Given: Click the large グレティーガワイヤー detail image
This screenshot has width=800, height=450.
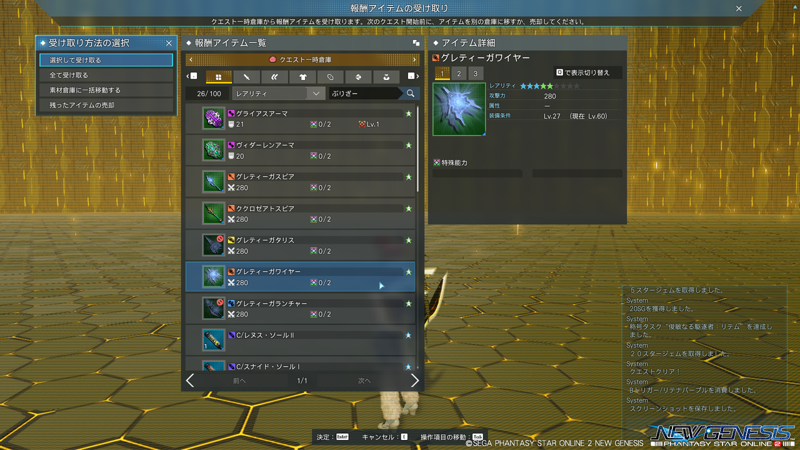Looking at the screenshot, I should [x=459, y=109].
